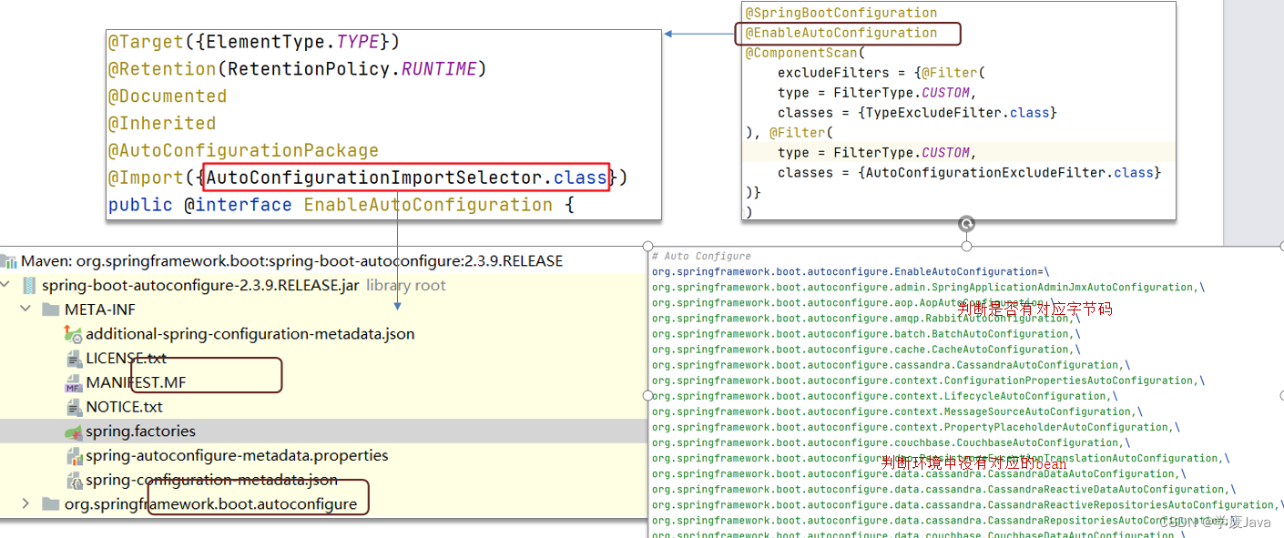Viewport: 1284px width, 538px height.
Task: Open spring-autoconfigure-metadata.properties file
Action: 237,456
